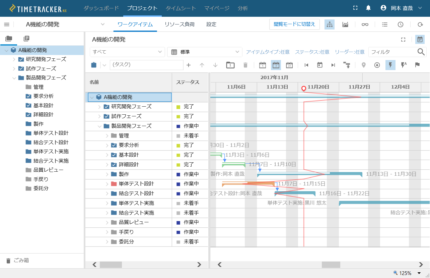Toggle the checkbox of 要求分析 in the table
This screenshot has width=430, height=278.
[x=114, y=145]
